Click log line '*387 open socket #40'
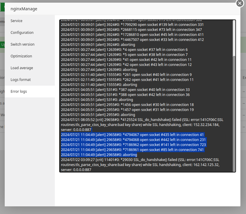246x214 pixels. pyautogui.click(x=125, y=90)
